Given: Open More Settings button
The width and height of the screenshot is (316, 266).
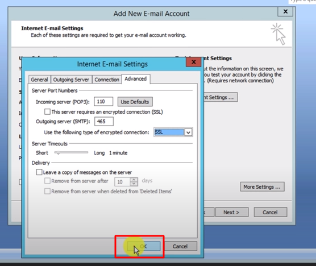Looking at the screenshot, I should click(262, 187).
